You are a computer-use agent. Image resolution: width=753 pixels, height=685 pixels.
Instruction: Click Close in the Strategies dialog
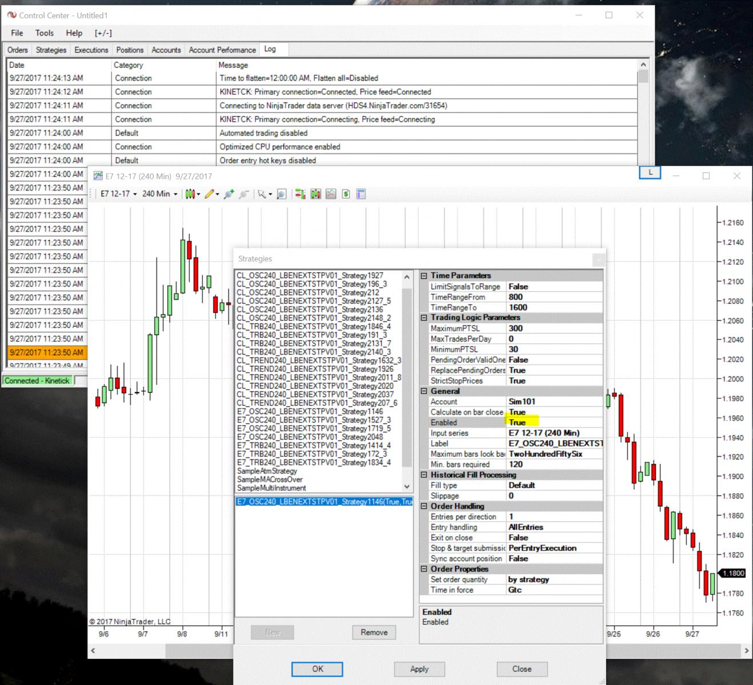(x=522, y=669)
